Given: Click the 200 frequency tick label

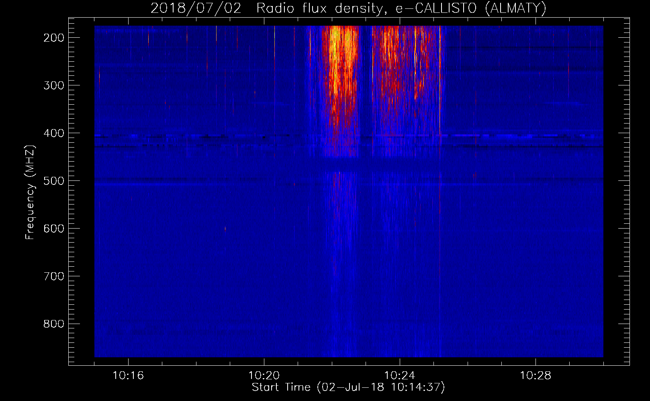Looking at the screenshot, I should (x=54, y=38).
